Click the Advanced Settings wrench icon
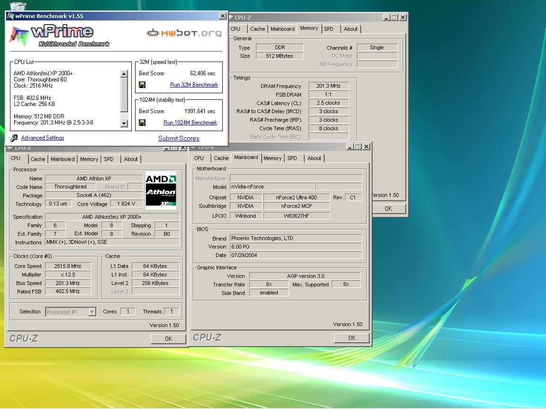This screenshot has width=546, height=409. pos(14,138)
